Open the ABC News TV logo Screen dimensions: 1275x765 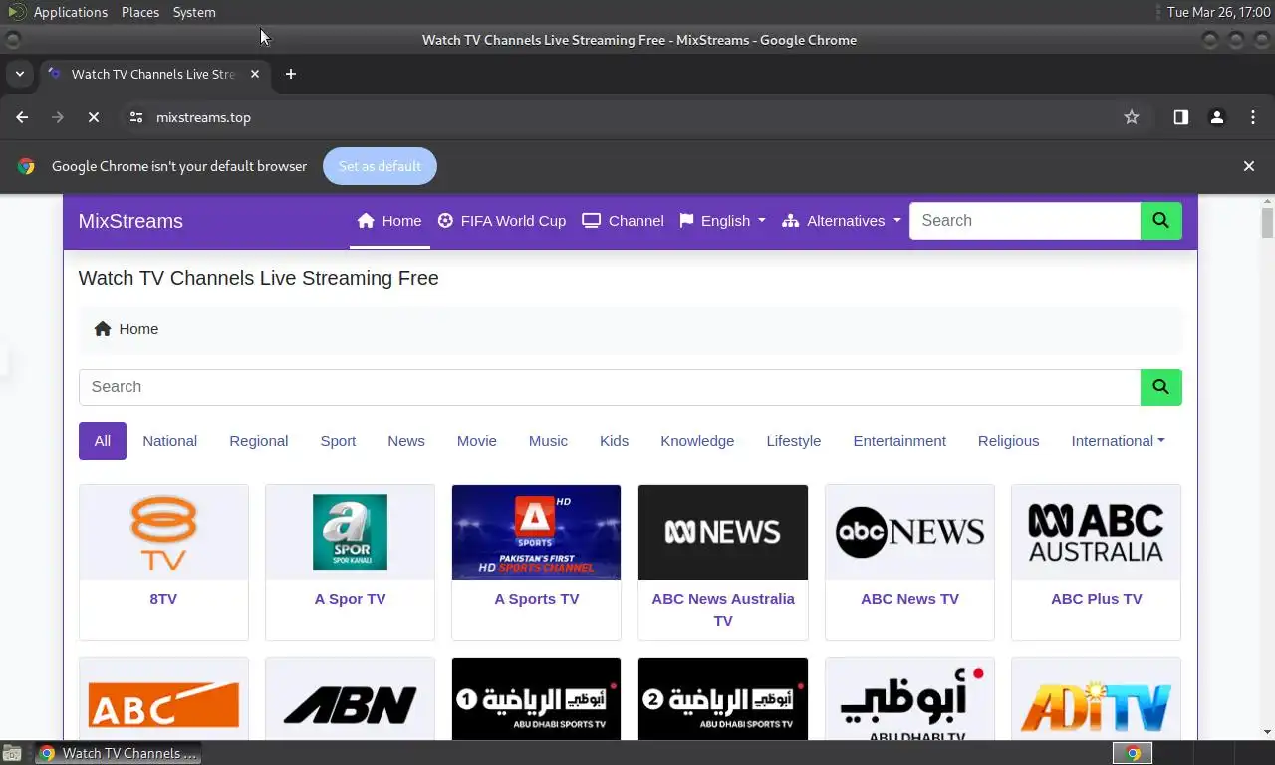[x=909, y=532]
